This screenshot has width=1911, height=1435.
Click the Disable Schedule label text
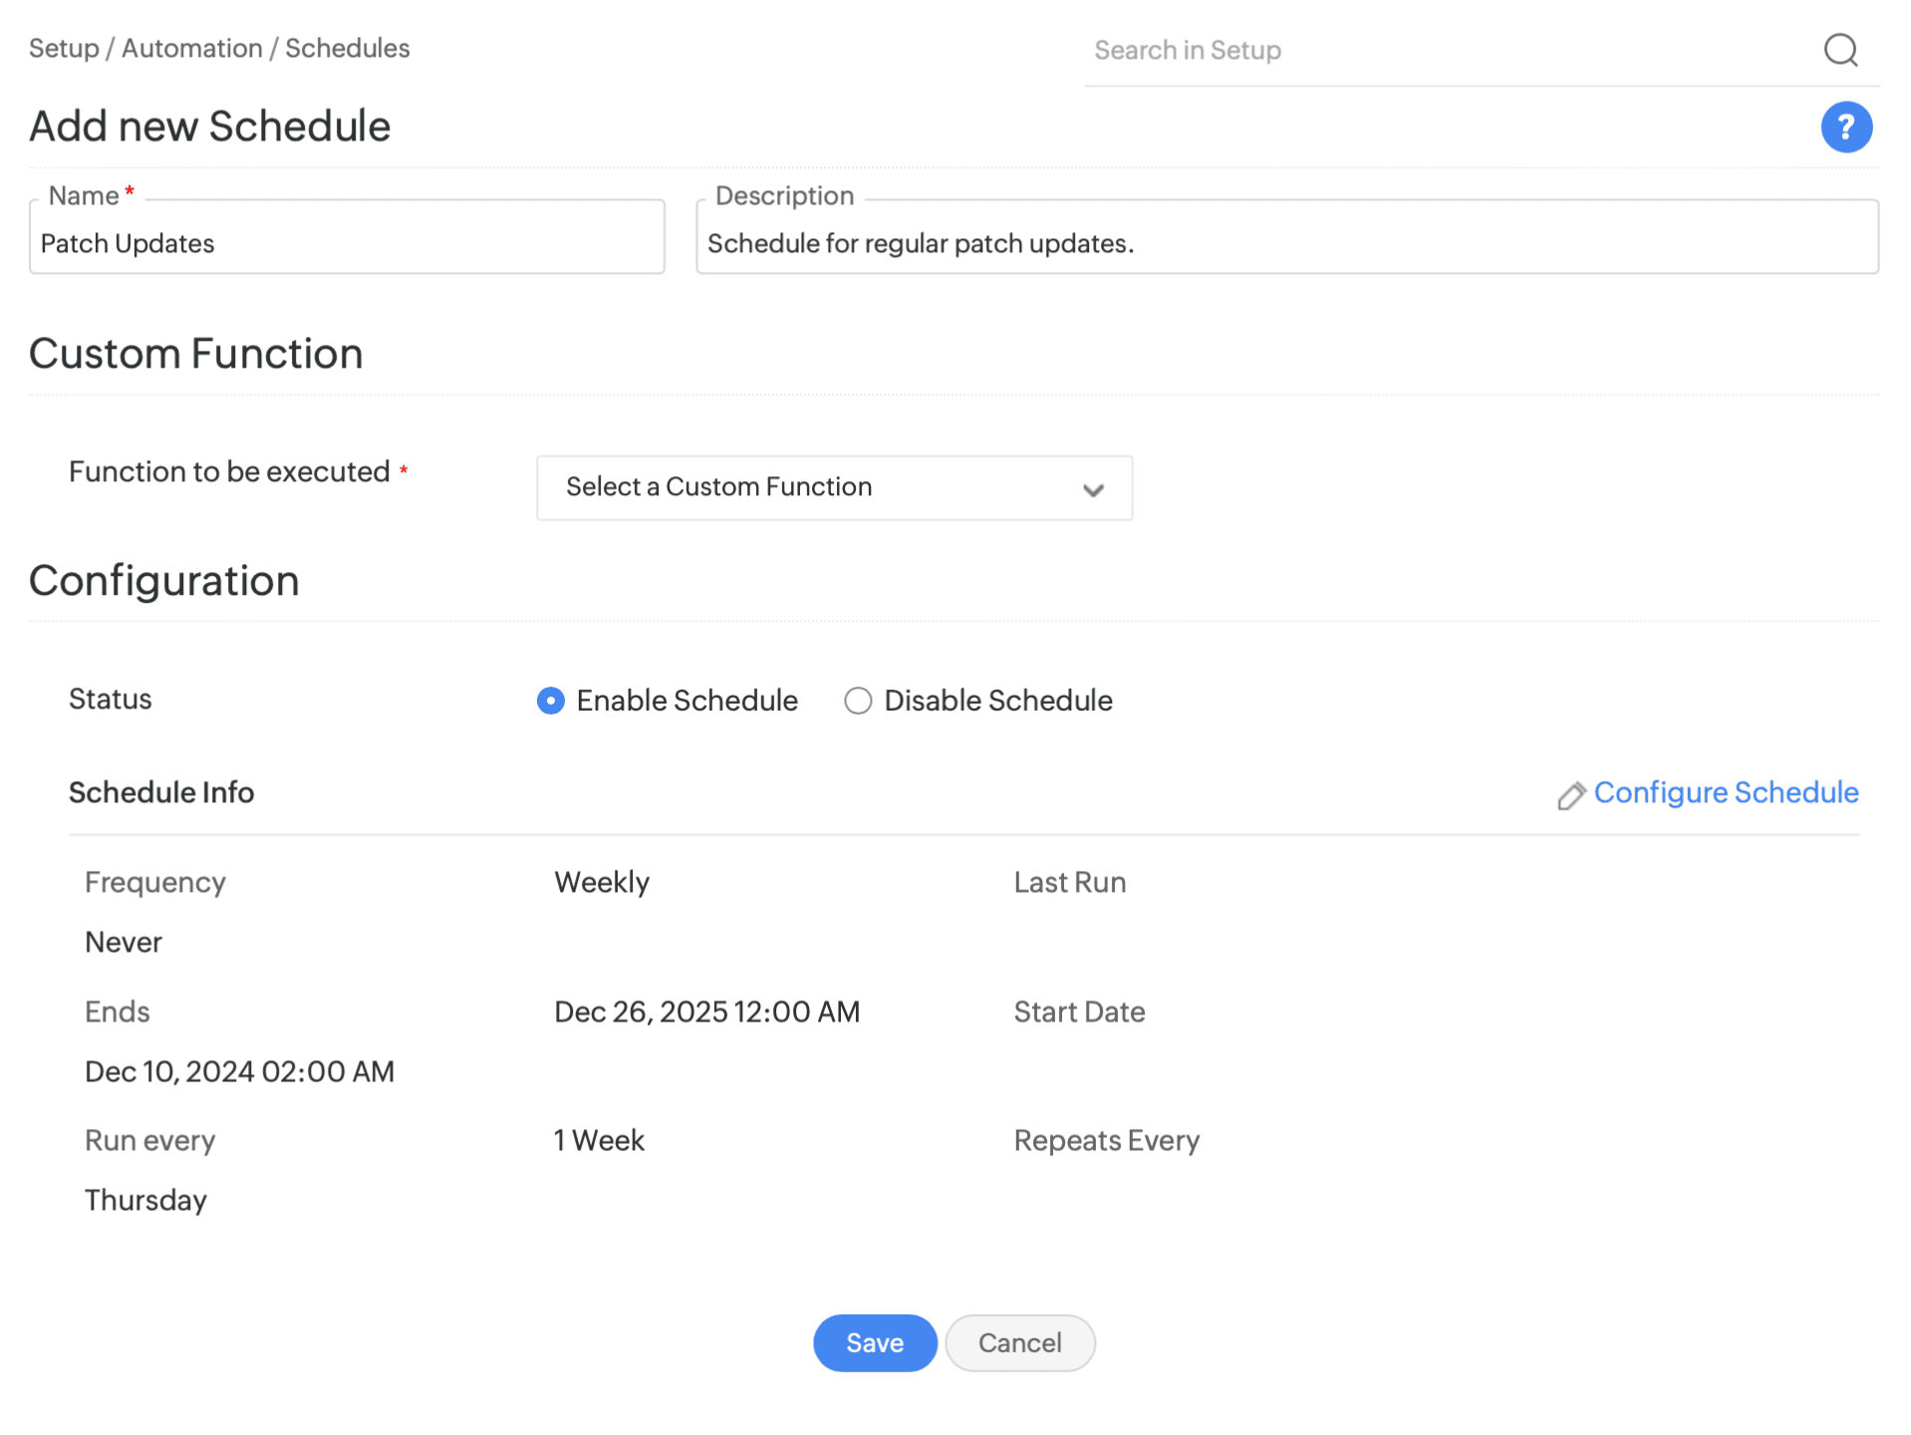[997, 701]
